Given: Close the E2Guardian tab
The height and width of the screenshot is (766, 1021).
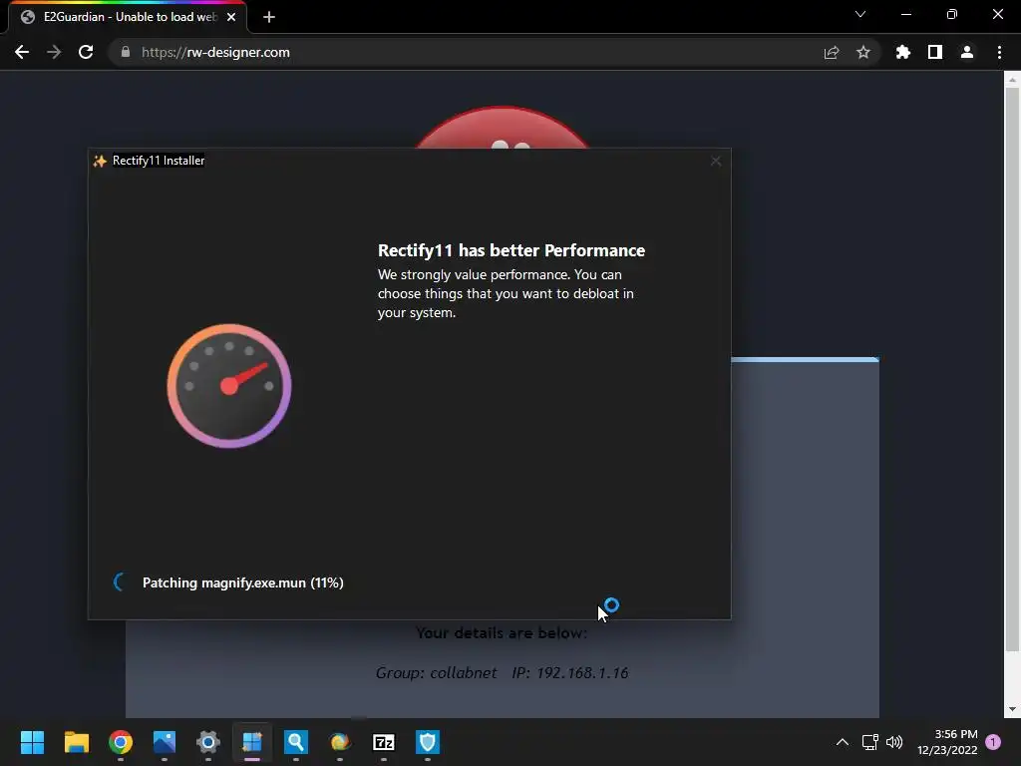Looking at the screenshot, I should (x=231, y=17).
